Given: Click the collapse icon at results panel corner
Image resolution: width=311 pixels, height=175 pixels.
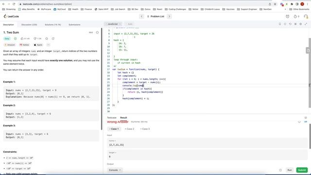Looking at the screenshot, I should click(x=306, y=118).
